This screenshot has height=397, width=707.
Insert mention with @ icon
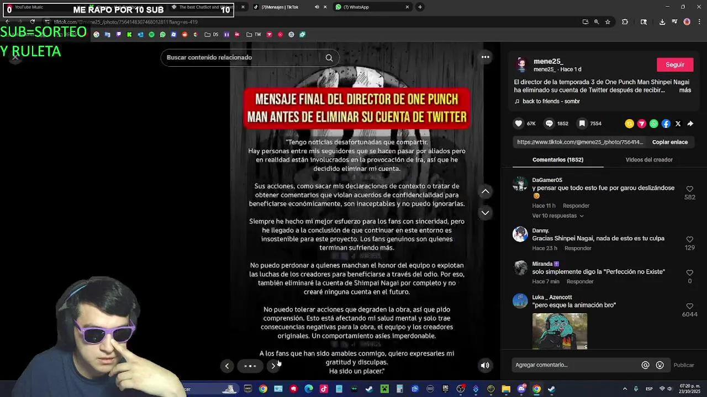tap(645, 365)
